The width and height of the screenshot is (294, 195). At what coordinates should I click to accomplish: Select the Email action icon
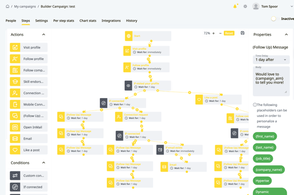(x=15, y=138)
